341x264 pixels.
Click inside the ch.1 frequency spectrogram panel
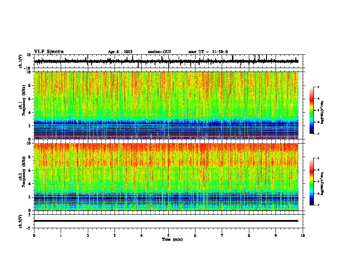point(166,105)
